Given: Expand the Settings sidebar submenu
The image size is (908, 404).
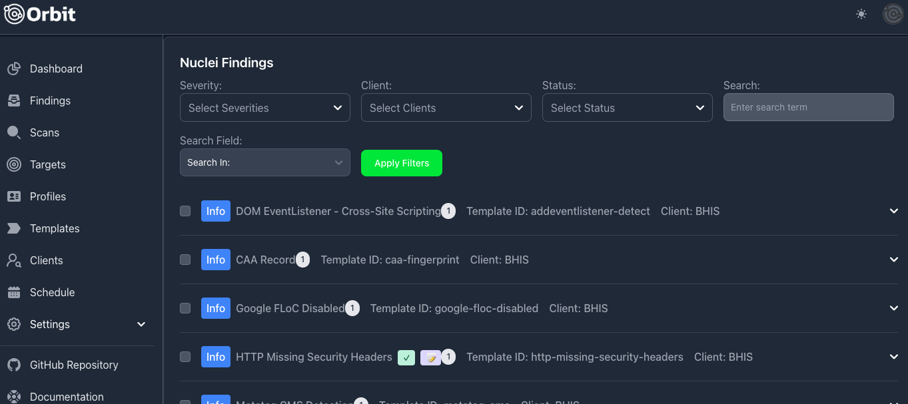Looking at the screenshot, I should [x=141, y=324].
